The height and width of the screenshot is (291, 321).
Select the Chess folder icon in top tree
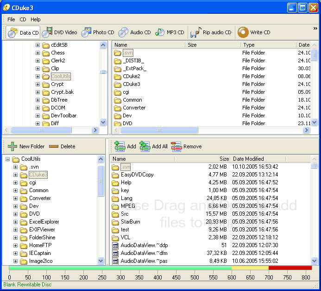[x=46, y=53]
